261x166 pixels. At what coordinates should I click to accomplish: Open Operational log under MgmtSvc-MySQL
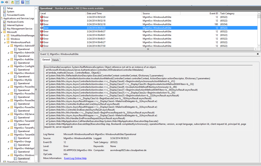pos(24,83)
